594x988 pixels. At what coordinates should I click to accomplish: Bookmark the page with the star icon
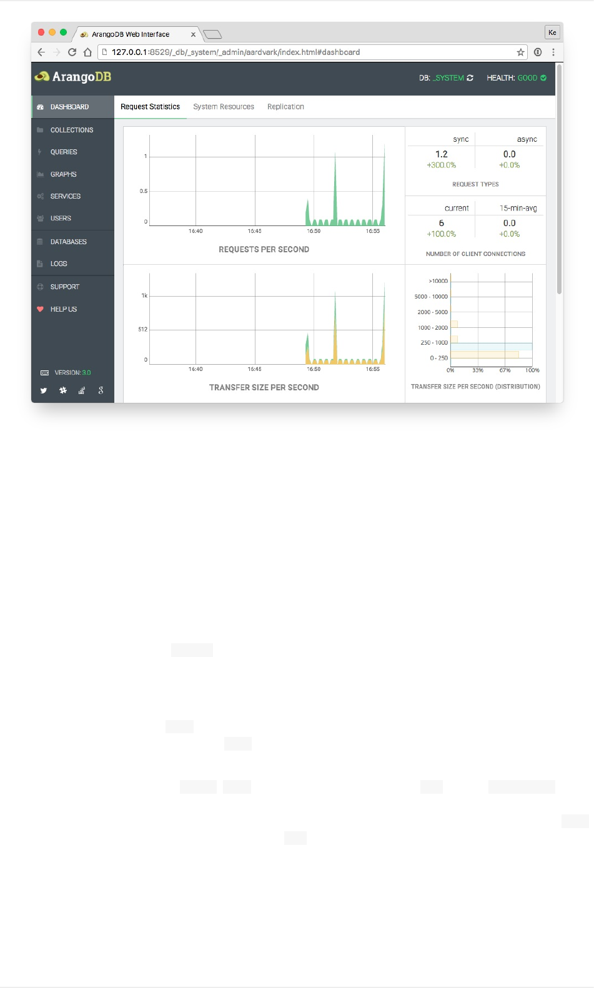[520, 52]
